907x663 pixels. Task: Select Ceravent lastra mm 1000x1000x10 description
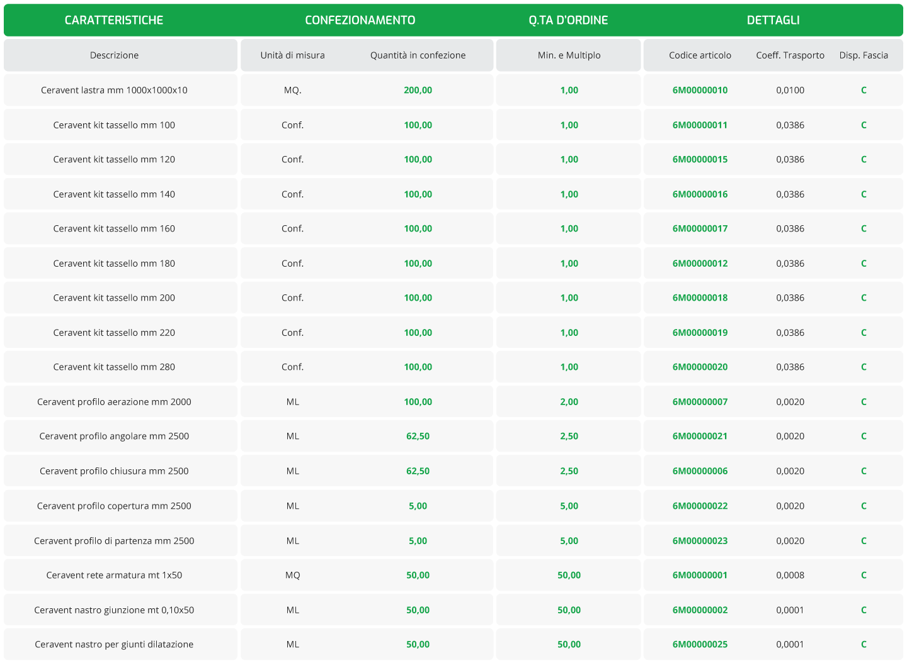[114, 90]
